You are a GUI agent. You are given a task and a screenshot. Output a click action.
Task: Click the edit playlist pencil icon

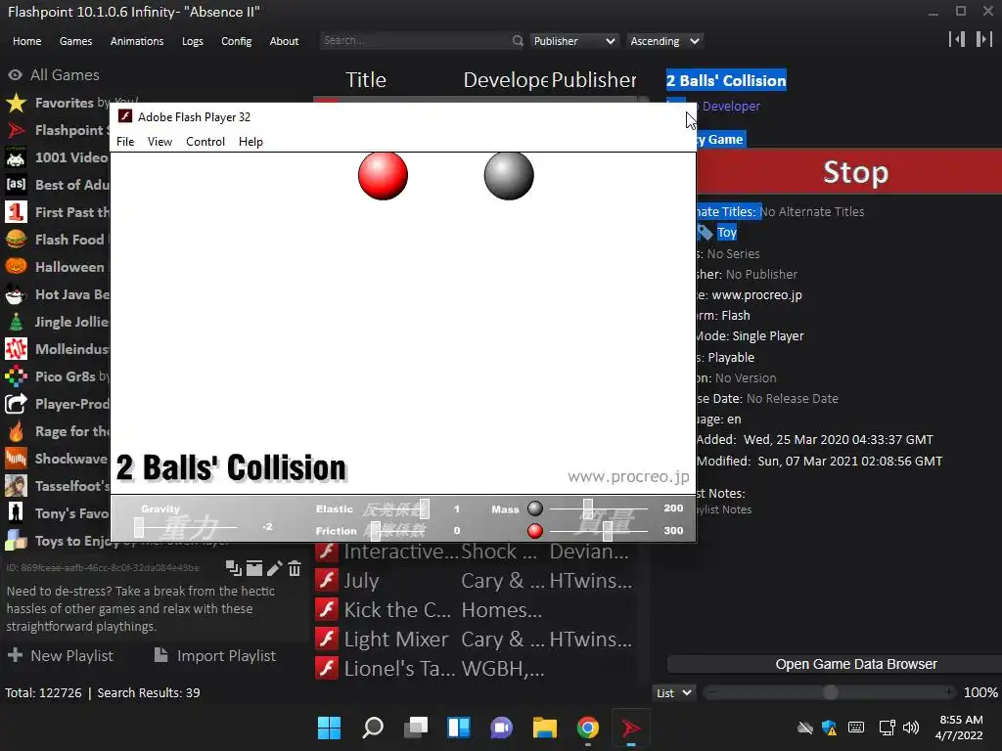[274, 568]
